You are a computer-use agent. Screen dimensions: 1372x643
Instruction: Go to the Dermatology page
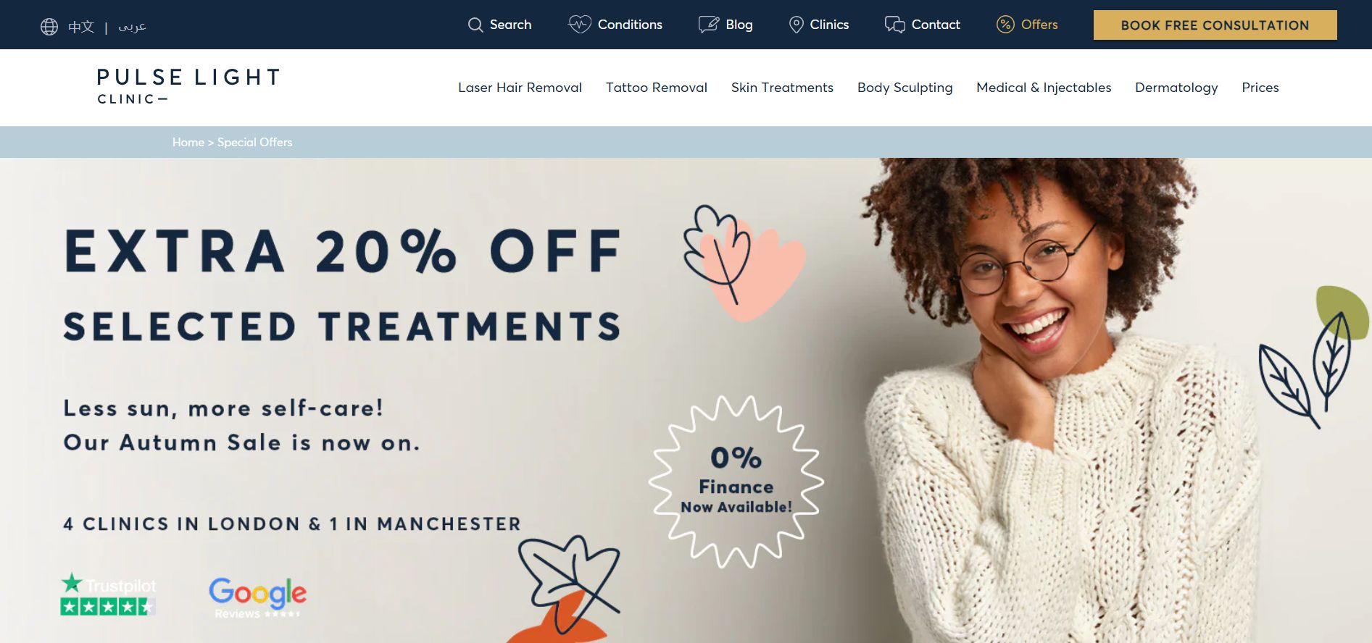(x=1176, y=88)
